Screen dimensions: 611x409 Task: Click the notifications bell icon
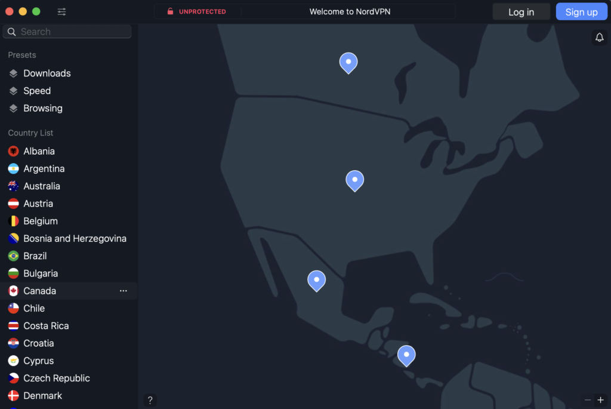599,38
